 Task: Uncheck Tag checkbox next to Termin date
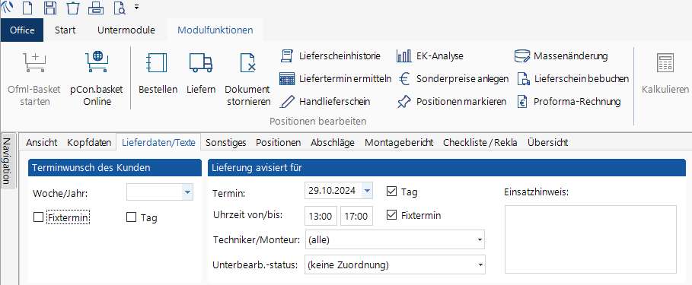[x=391, y=192]
